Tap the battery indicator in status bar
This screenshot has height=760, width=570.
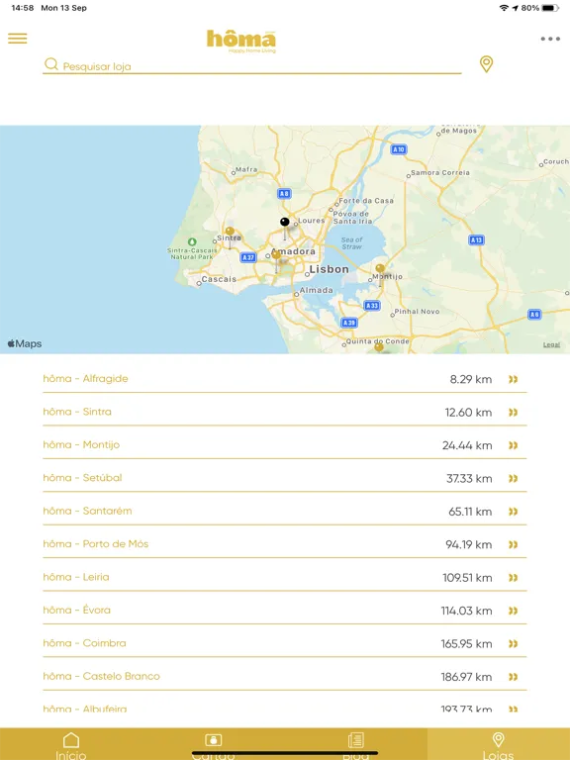pos(550,8)
